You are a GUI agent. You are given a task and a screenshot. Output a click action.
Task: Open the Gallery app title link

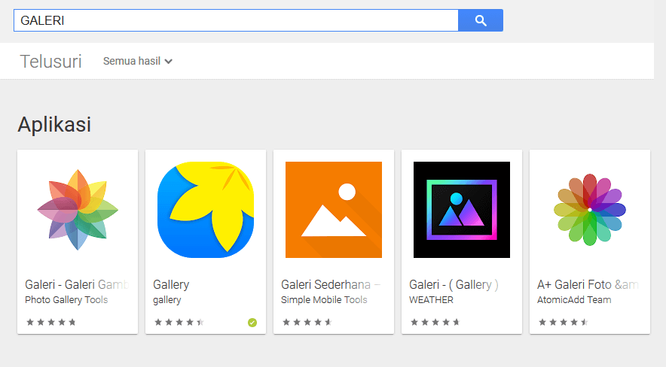pos(171,284)
